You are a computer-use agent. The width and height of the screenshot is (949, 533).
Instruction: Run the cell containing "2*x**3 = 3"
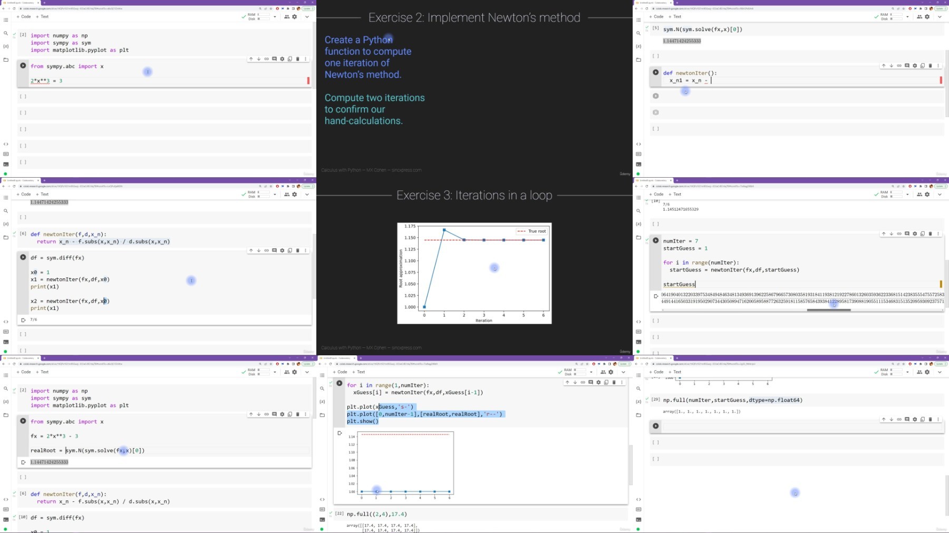point(23,65)
